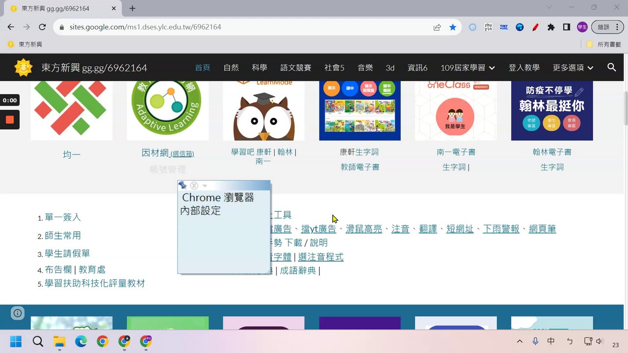
Task: Click the 均一 link
Action: tap(72, 154)
